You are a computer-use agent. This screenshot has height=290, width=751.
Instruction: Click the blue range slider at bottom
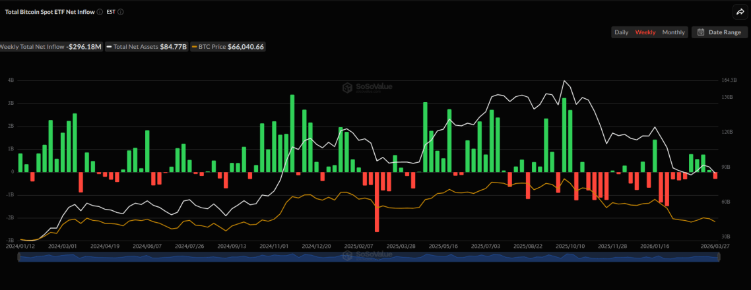(x=368, y=258)
